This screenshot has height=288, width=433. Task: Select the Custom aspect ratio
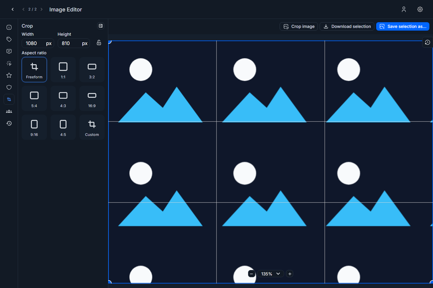tap(92, 127)
